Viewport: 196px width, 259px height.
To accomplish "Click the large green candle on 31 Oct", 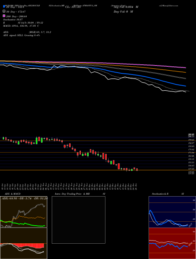I will (36, 140).
